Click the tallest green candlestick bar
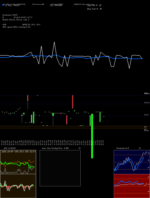The image size is (150, 198). point(92,136)
